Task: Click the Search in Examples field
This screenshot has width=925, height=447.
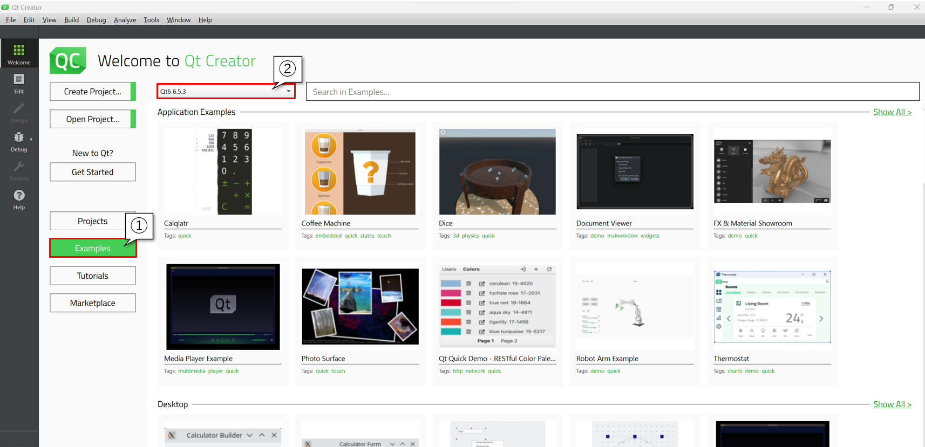Action: 612,92
